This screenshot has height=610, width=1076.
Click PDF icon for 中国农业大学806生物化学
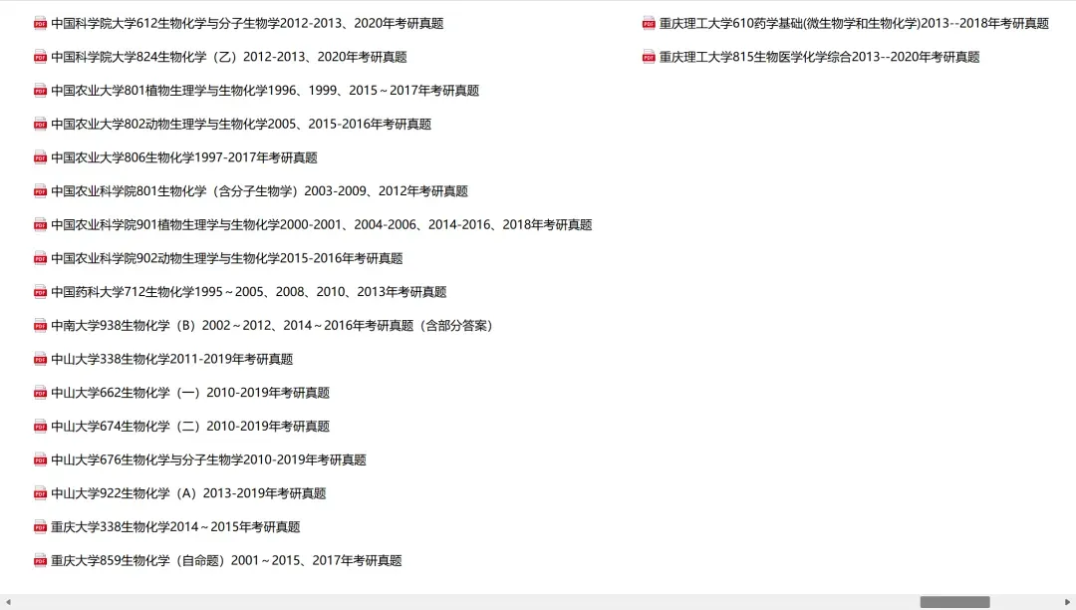(x=41, y=157)
